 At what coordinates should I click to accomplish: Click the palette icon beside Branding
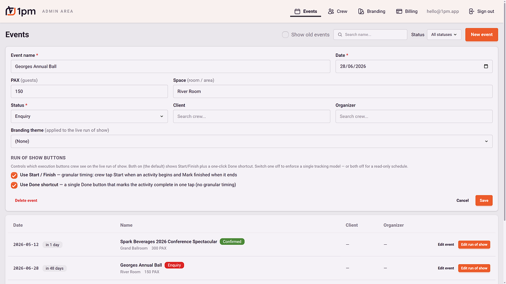[x=361, y=11]
